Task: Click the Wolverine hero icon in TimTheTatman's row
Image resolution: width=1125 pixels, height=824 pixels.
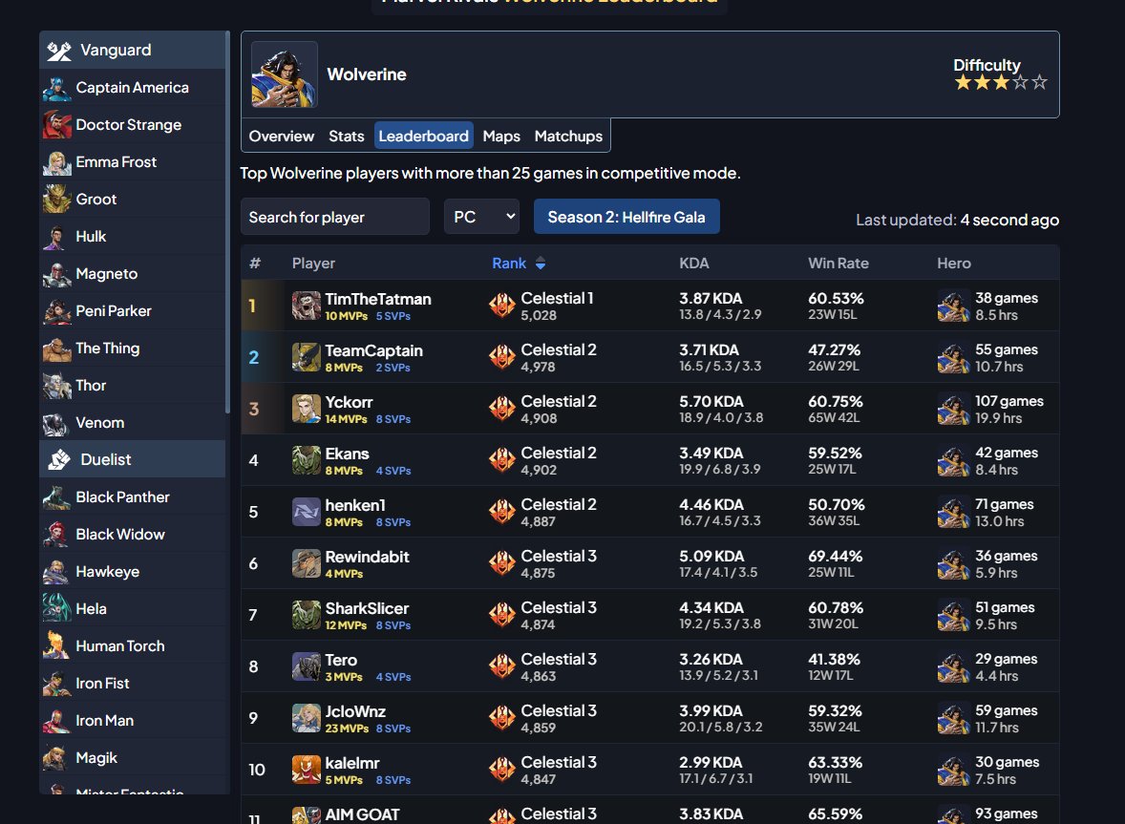Action: click(953, 306)
